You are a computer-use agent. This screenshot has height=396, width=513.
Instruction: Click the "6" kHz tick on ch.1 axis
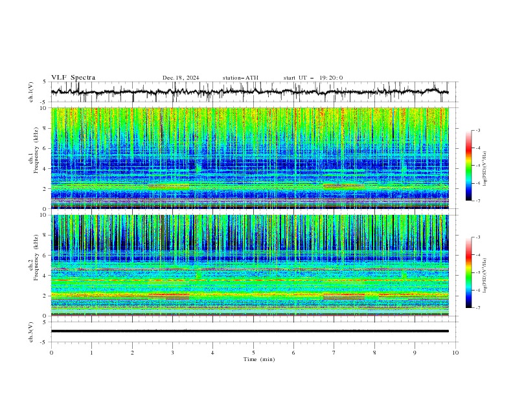tap(45, 148)
